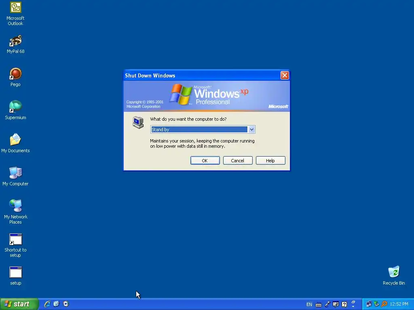Click the language bar help icon

[x=344, y=304]
